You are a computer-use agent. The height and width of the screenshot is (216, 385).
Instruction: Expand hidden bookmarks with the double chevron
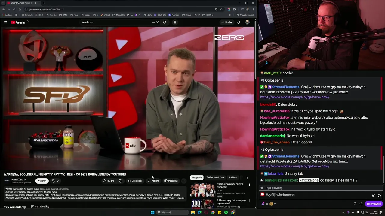click(230, 15)
